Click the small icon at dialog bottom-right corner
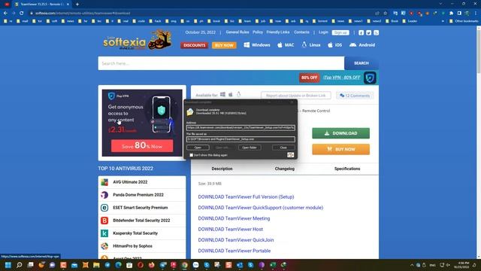 click(x=291, y=155)
